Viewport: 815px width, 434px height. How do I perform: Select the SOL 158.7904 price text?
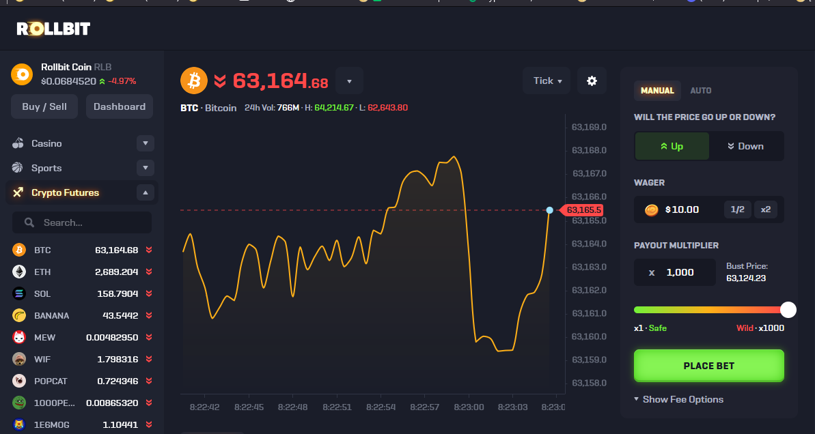(x=118, y=293)
